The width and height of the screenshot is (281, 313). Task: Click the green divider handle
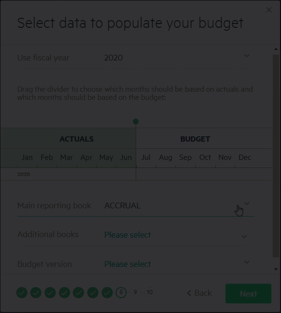point(136,121)
